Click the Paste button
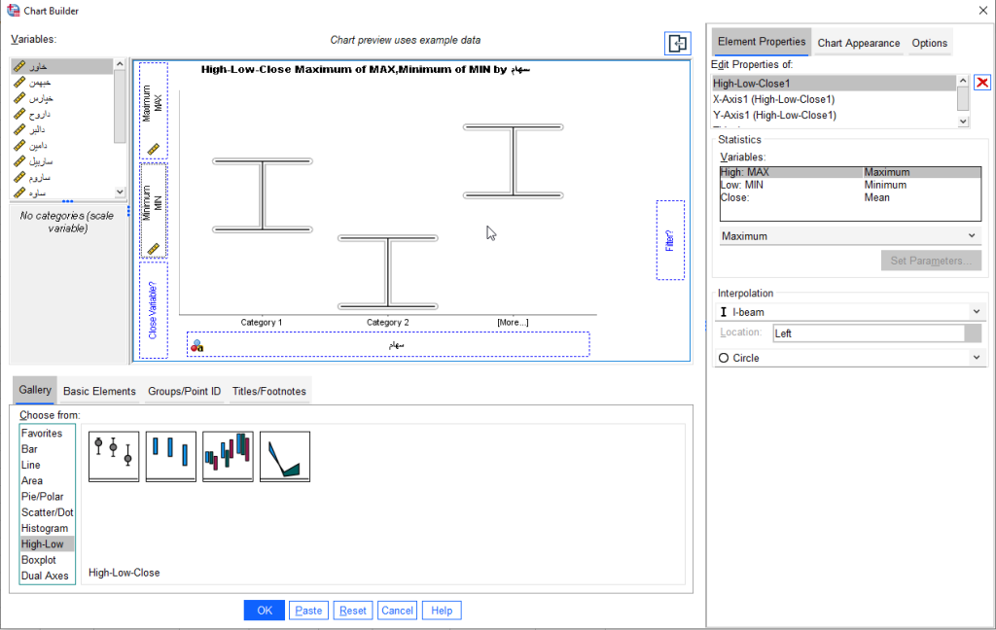 pyautogui.click(x=308, y=610)
